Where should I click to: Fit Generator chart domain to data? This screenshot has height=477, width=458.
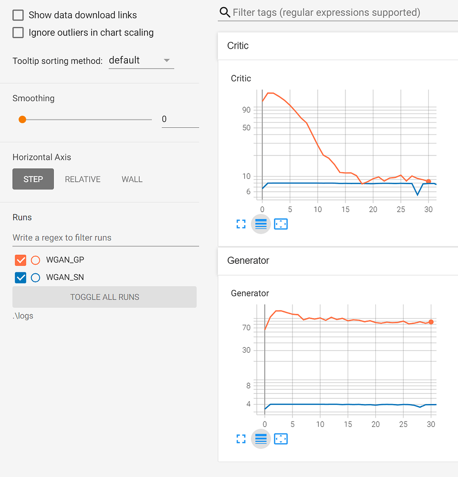(281, 439)
